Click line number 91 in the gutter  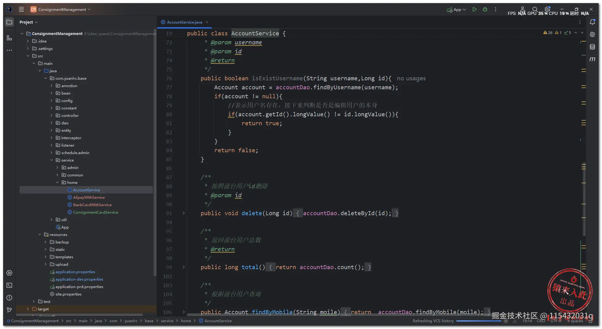tap(169, 213)
